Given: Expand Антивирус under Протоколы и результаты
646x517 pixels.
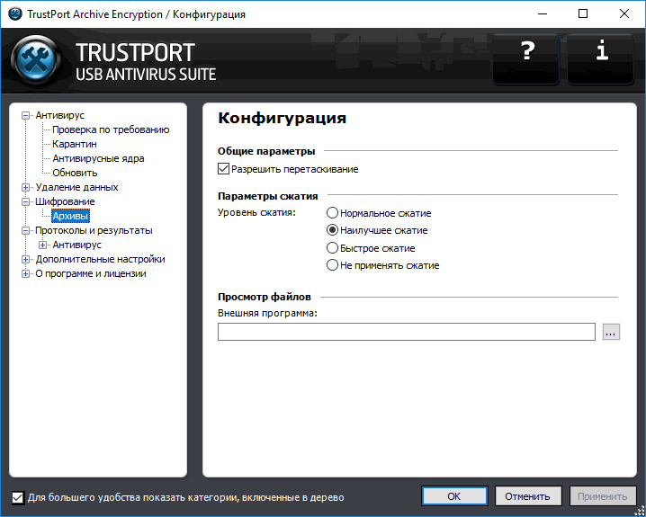Looking at the screenshot, I should (42, 245).
